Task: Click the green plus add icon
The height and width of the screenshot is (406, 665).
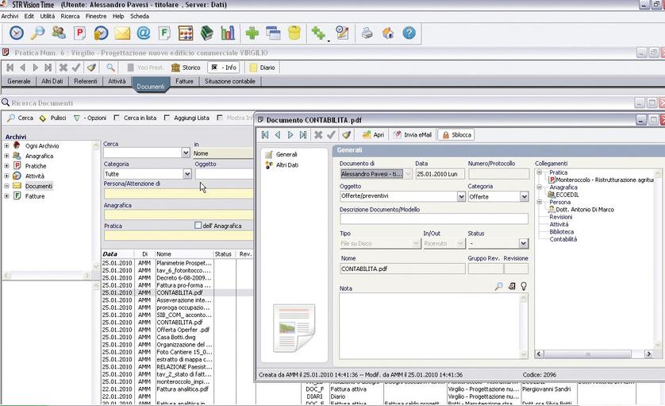Action: [252, 33]
